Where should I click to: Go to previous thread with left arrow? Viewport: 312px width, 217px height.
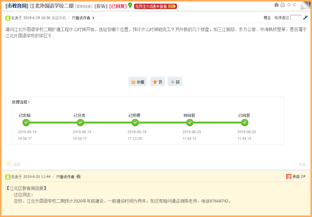(289, 5)
